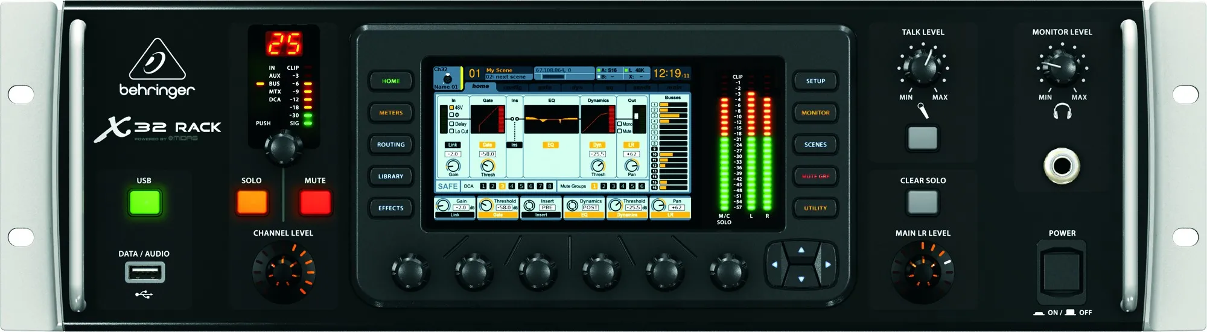Click the USB data/audio port
The width and height of the screenshot is (1207, 332).
[x=145, y=273]
